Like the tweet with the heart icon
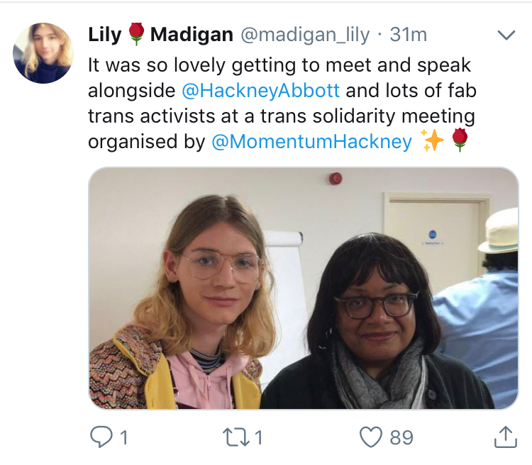The height and width of the screenshot is (465, 532). pos(371,437)
